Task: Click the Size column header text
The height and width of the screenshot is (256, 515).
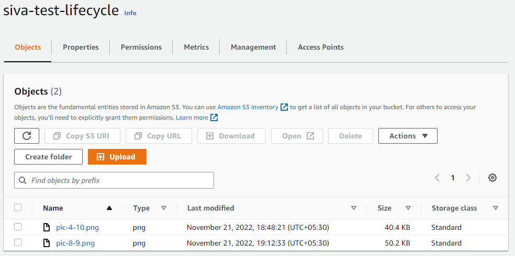Action: pyautogui.click(x=384, y=208)
